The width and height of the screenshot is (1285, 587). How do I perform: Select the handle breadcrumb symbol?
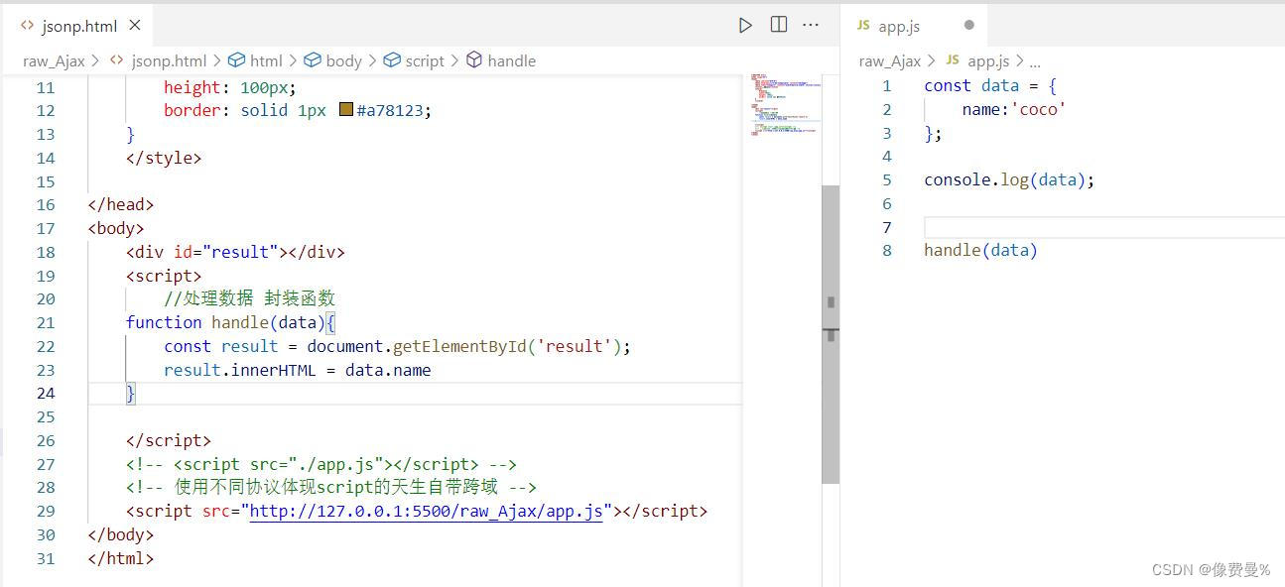[512, 60]
